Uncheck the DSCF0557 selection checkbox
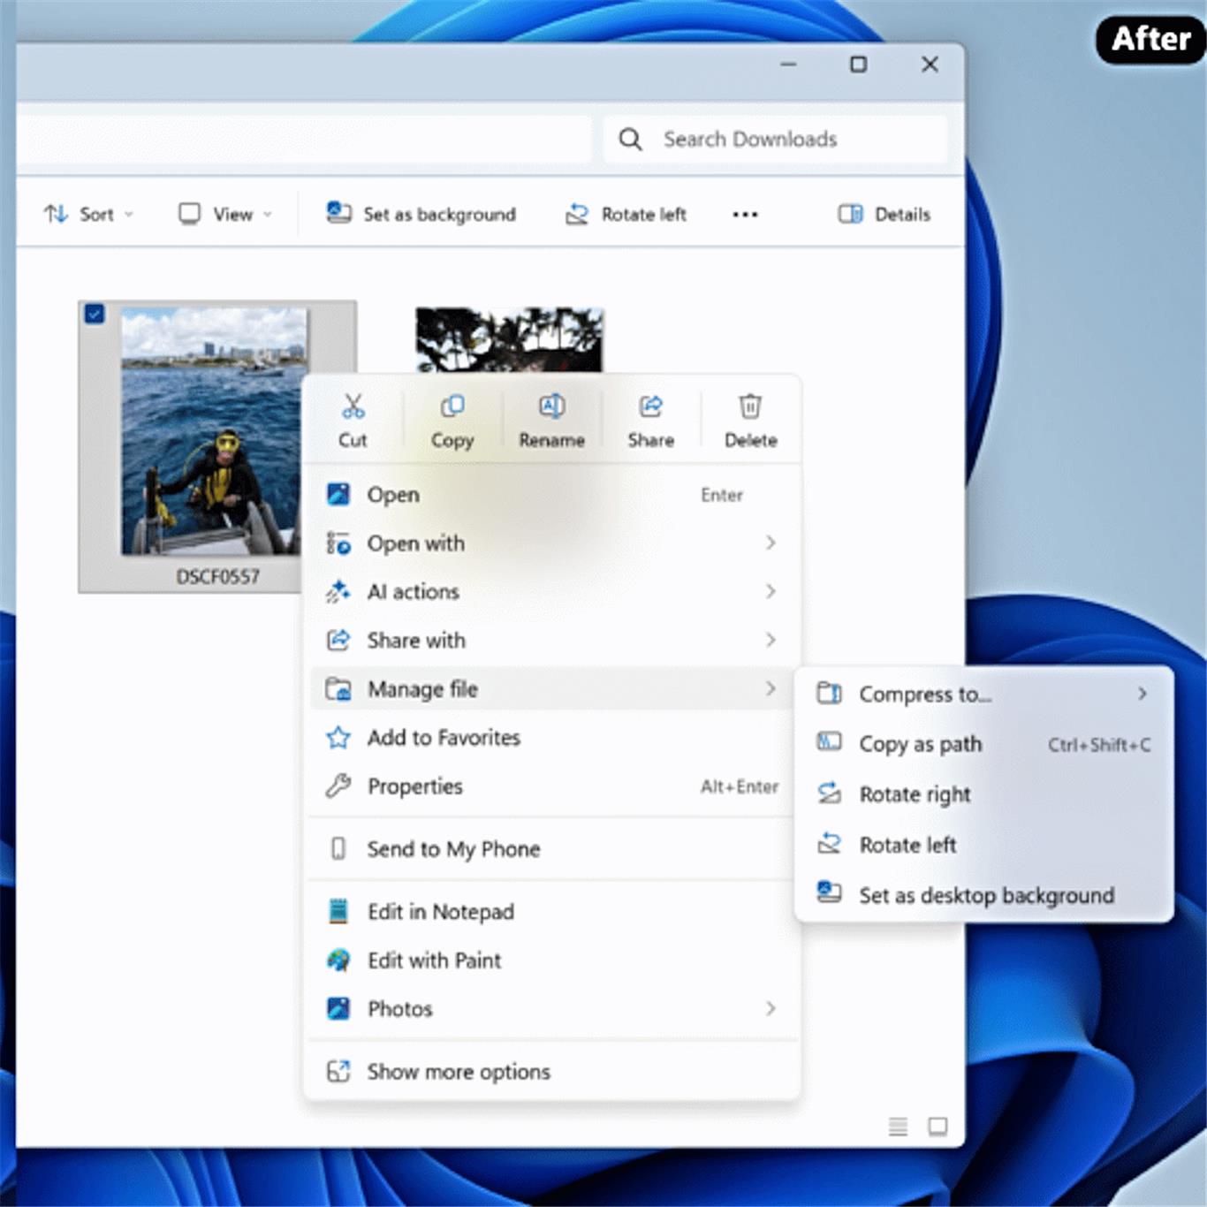Image resolution: width=1207 pixels, height=1207 pixels. 95,314
